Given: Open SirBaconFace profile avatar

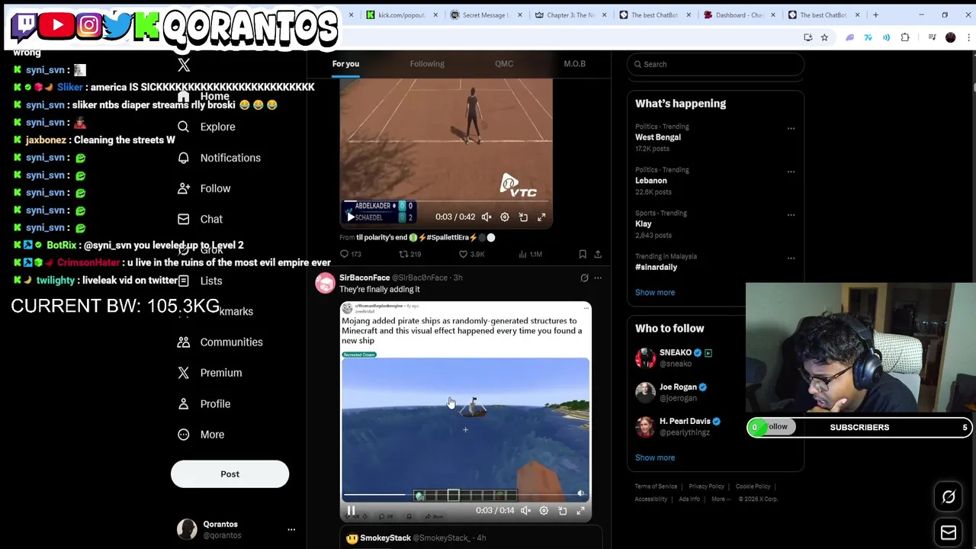Looking at the screenshot, I should [x=325, y=284].
